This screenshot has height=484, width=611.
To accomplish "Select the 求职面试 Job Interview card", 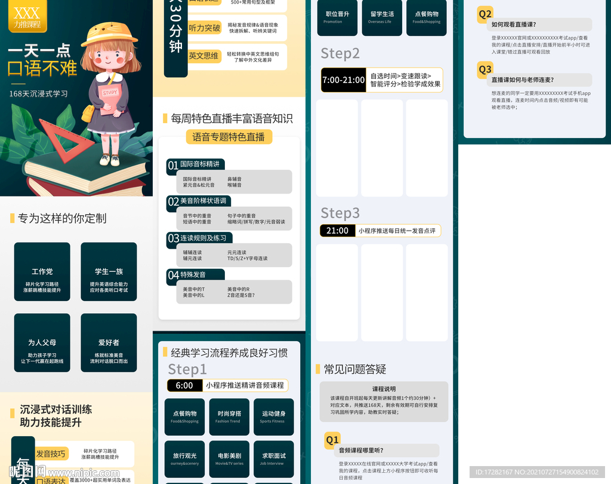I will tap(273, 459).
